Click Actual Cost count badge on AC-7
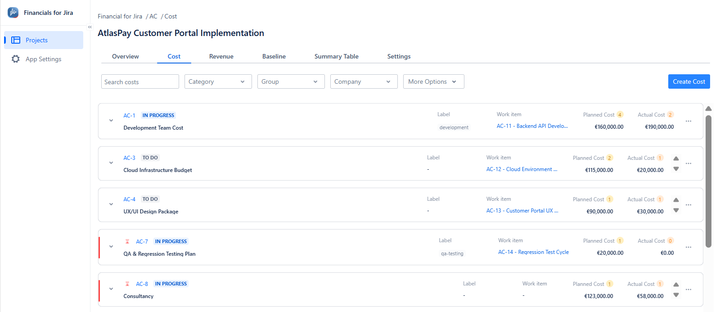Screen dimensions: 720x312 coord(670,241)
